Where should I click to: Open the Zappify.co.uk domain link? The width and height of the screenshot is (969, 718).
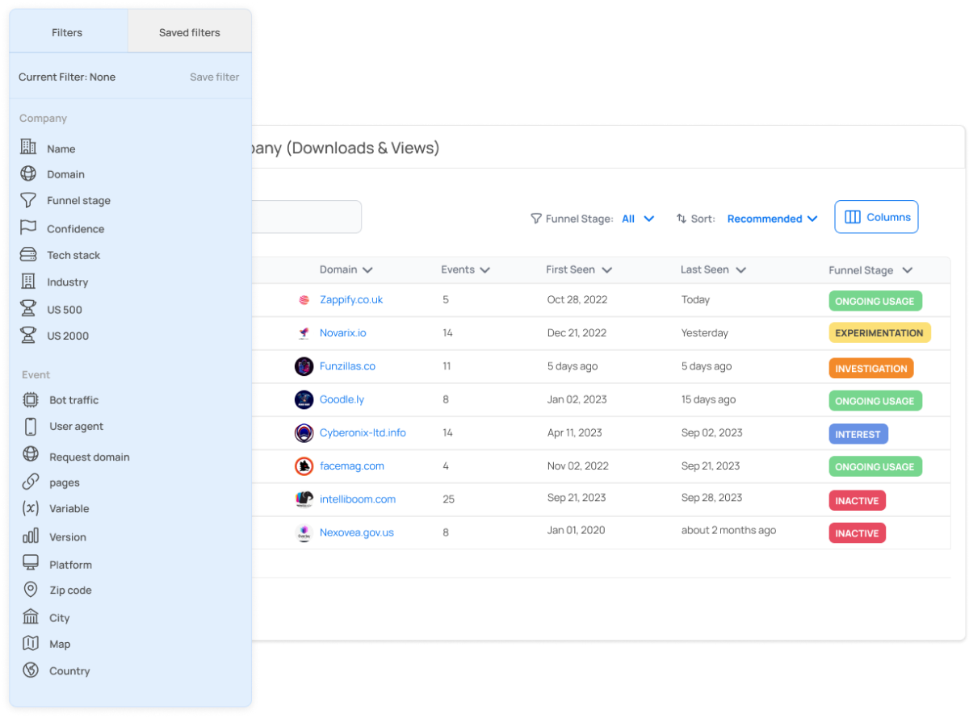pyautogui.click(x=351, y=299)
